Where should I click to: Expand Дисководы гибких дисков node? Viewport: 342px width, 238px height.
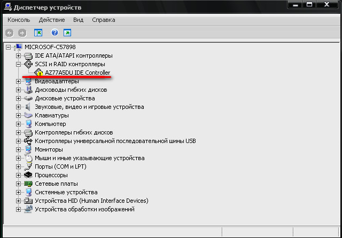coord(18,90)
